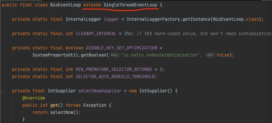The image size is (272, 123).
Task: Click the def: parameter inlay hint
Action: pos(211,55)
